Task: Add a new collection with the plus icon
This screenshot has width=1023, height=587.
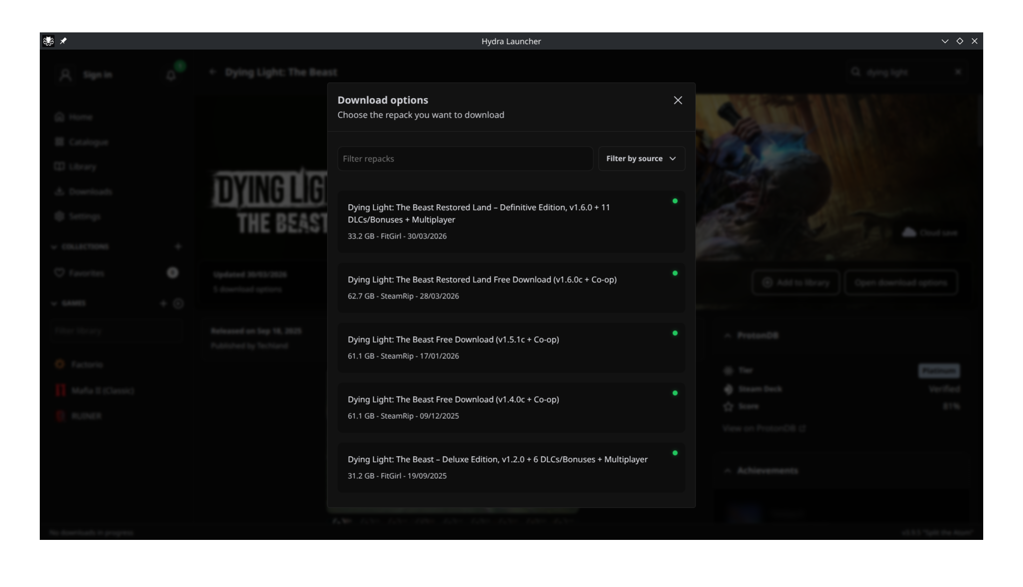Action: [178, 246]
